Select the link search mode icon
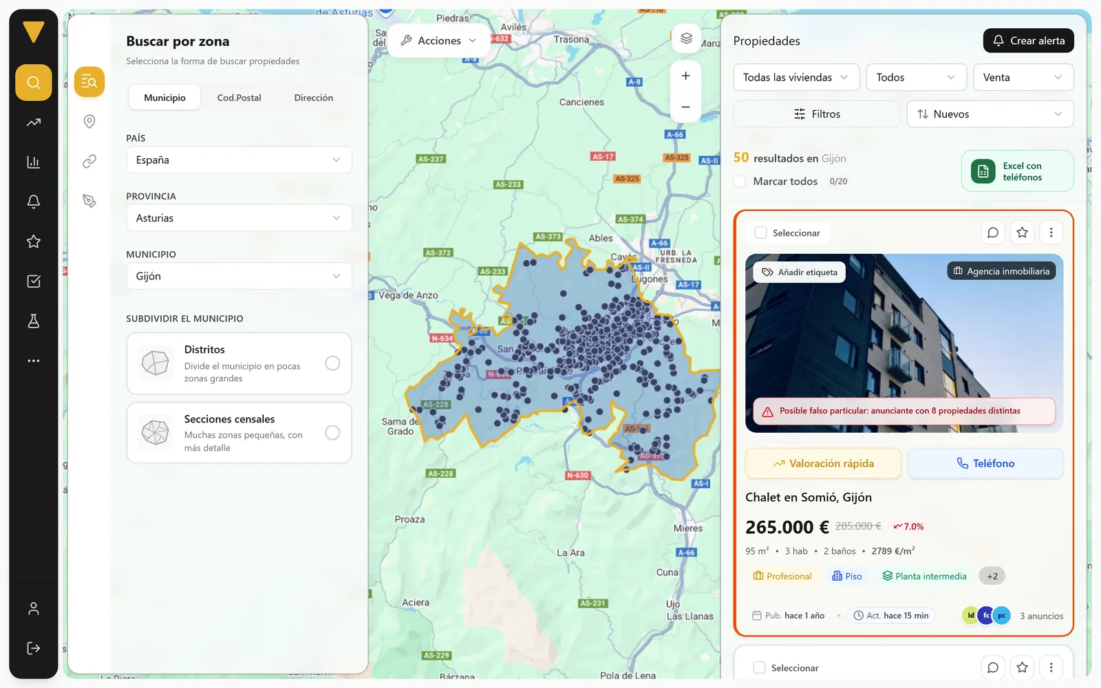Screen dimensions: 1101x688 (89, 162)
